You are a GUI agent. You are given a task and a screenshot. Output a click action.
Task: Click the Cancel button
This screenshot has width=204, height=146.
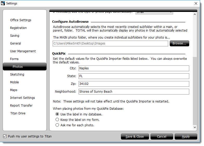click(162, 137)
